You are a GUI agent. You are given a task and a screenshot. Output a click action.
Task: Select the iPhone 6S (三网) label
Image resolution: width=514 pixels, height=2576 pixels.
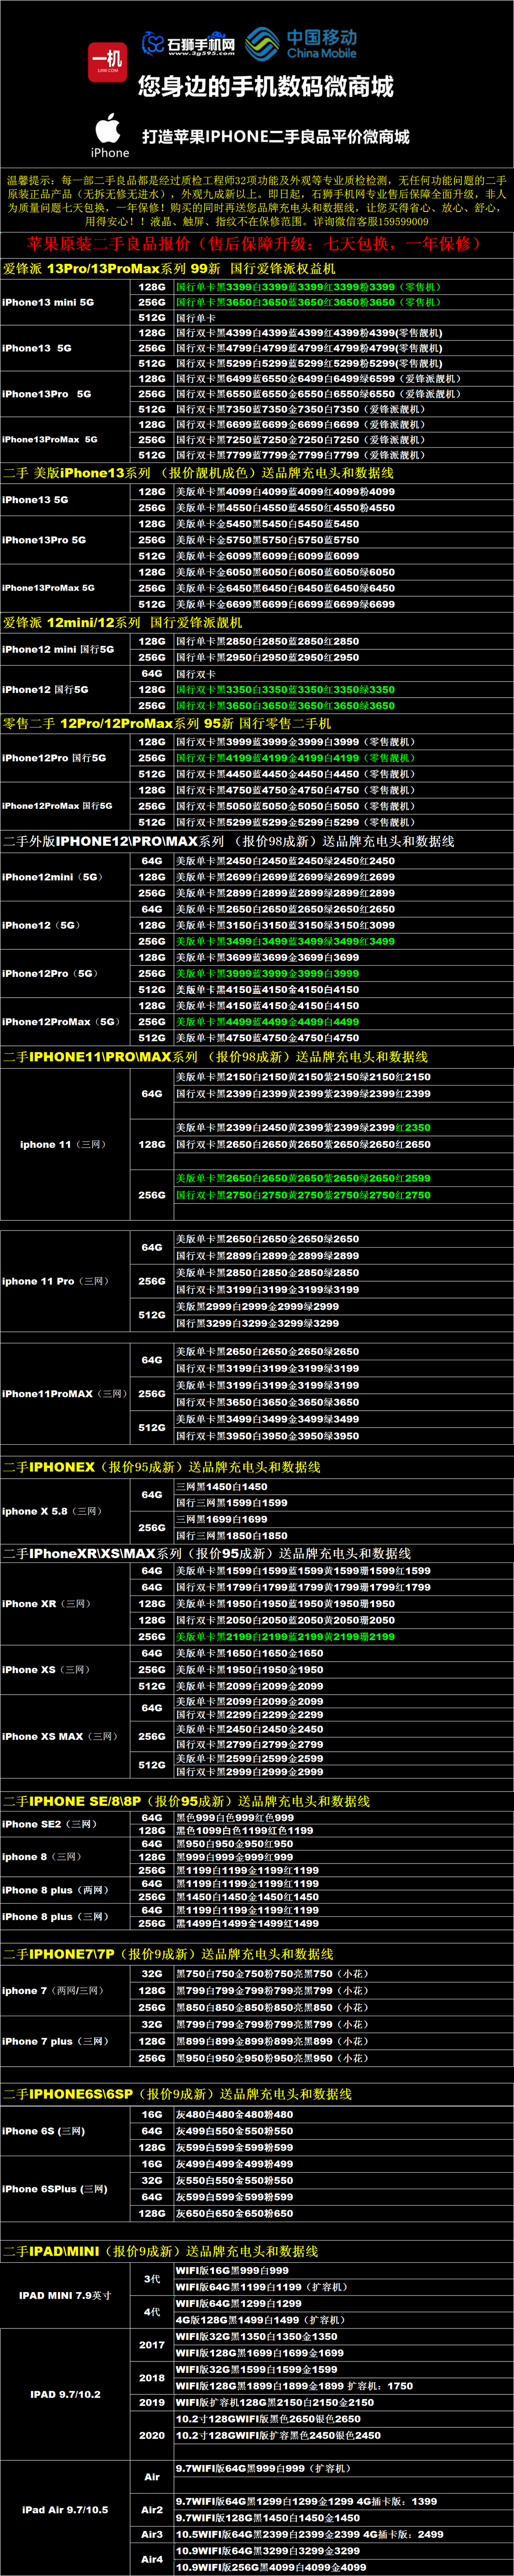(44, 2131)
